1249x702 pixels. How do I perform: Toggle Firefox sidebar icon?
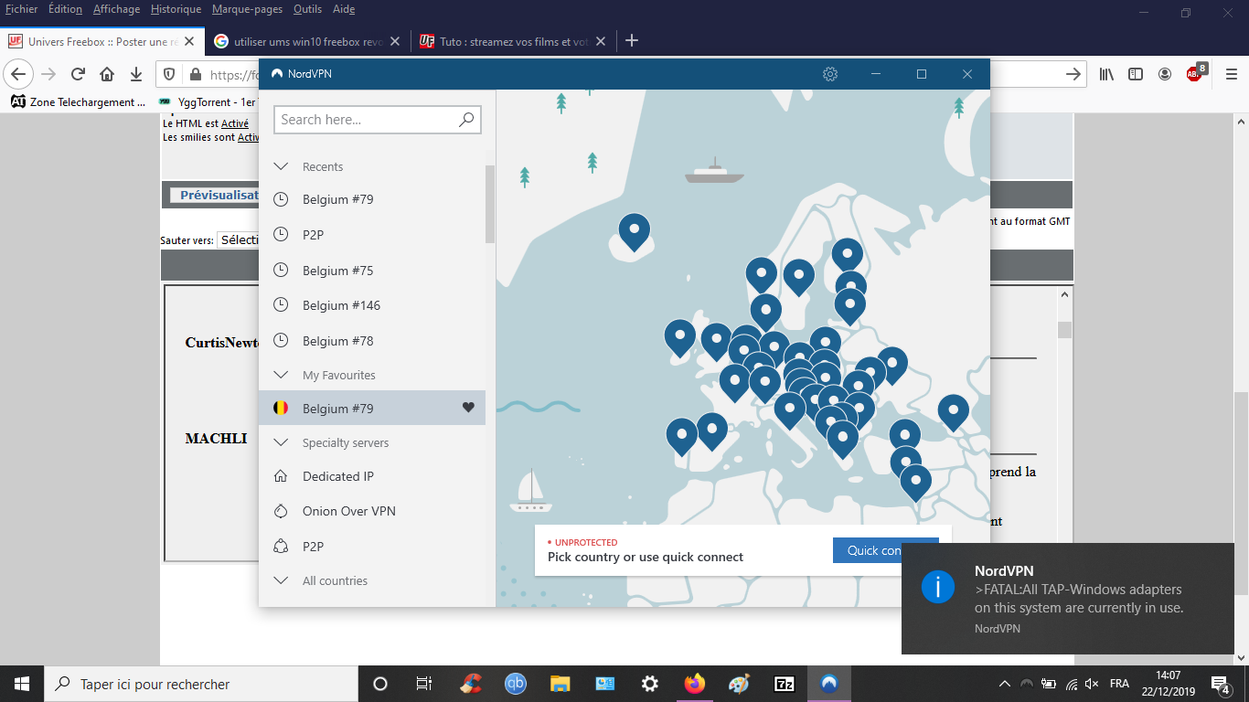coord(1136,74)
